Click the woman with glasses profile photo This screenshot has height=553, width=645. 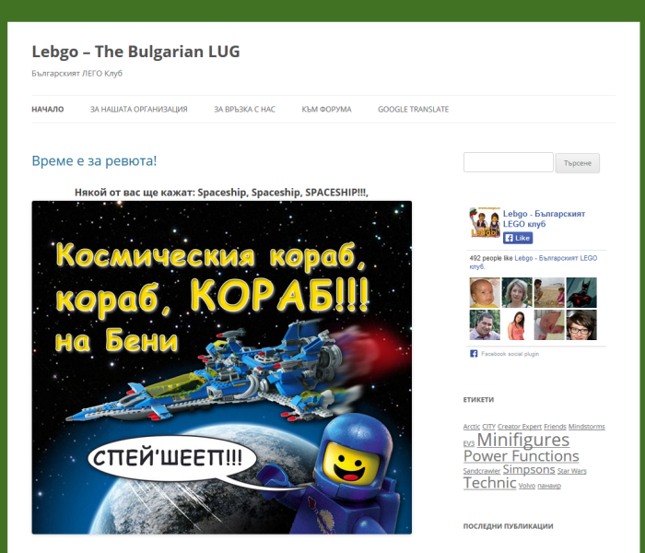click(581, 324)
